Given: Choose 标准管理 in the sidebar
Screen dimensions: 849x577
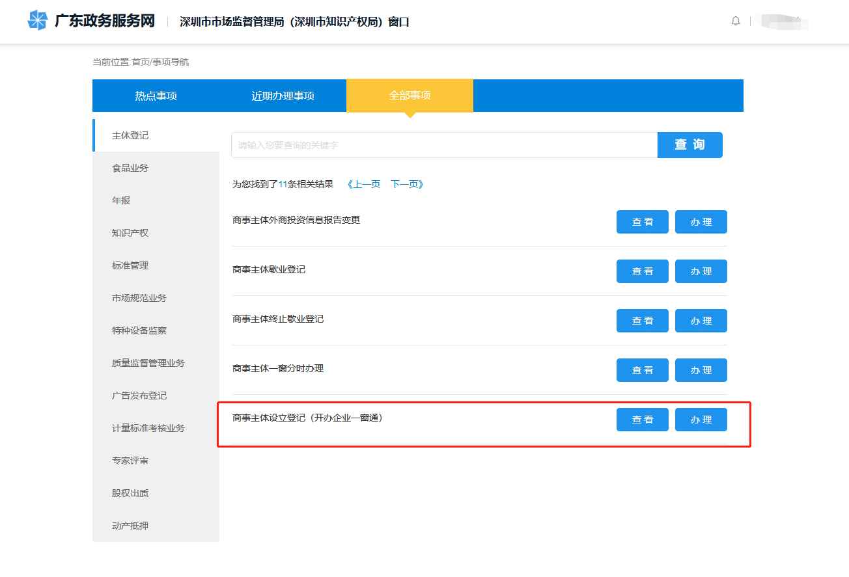Looking at the screenshot, I should click(156, 265).
